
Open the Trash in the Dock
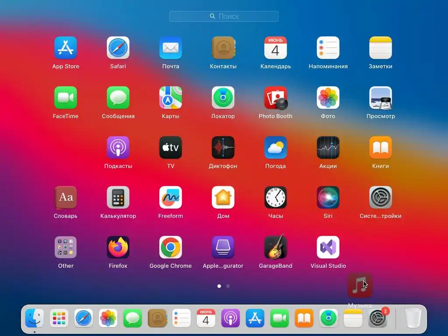413,318
